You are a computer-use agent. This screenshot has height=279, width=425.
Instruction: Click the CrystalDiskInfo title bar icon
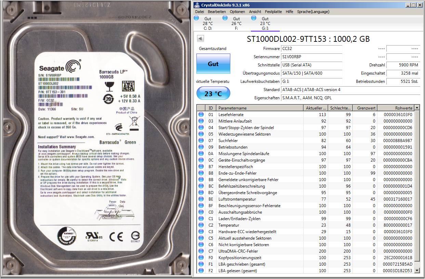tap(197, 5)
